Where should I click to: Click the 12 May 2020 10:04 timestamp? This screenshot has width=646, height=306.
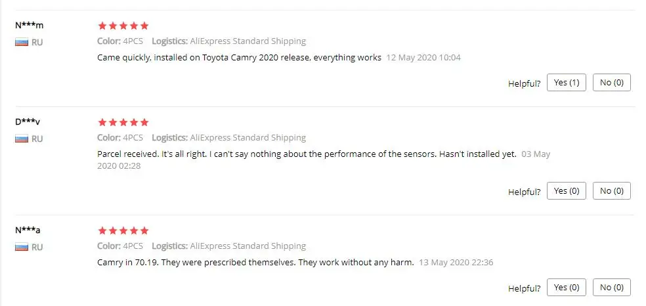423,58
